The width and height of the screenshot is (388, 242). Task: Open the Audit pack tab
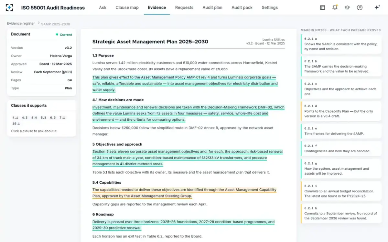point(242,7)
